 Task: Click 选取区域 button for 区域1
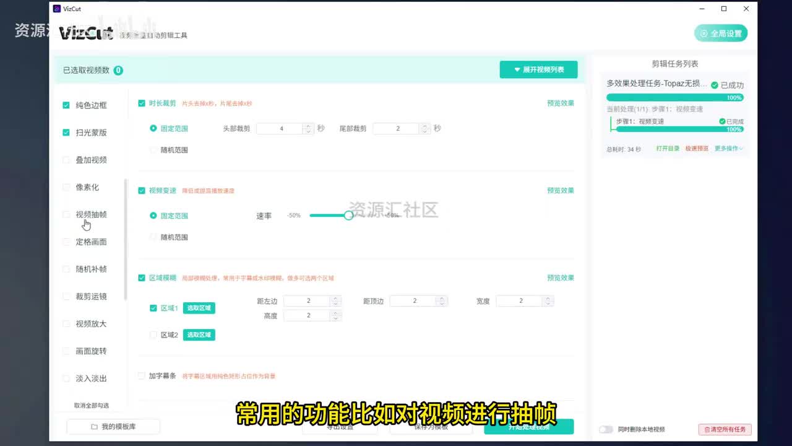click(x=199, y=308)
